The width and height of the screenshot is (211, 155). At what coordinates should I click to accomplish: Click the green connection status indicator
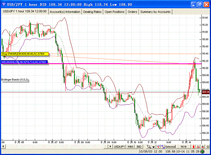tap(203, 151)
